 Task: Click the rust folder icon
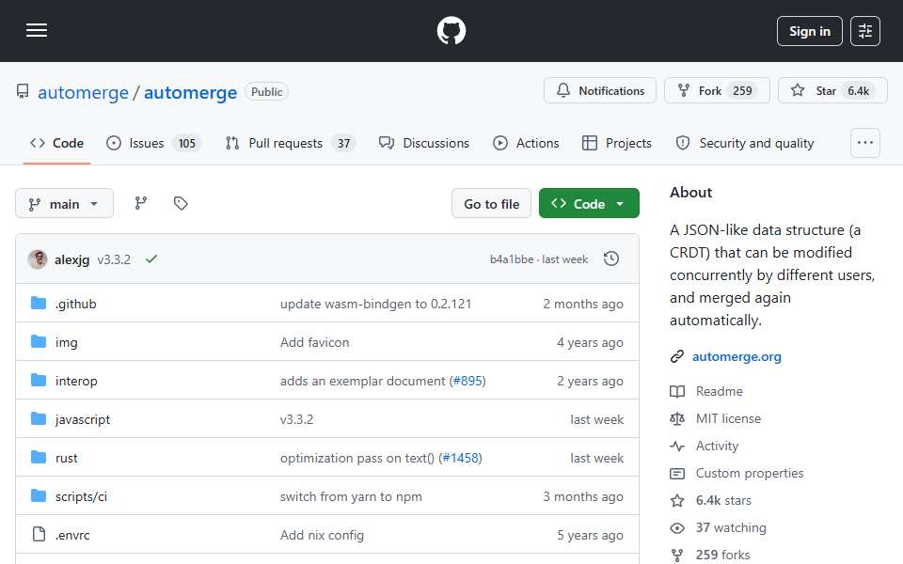pyautogui.click(x=39, y=457)
